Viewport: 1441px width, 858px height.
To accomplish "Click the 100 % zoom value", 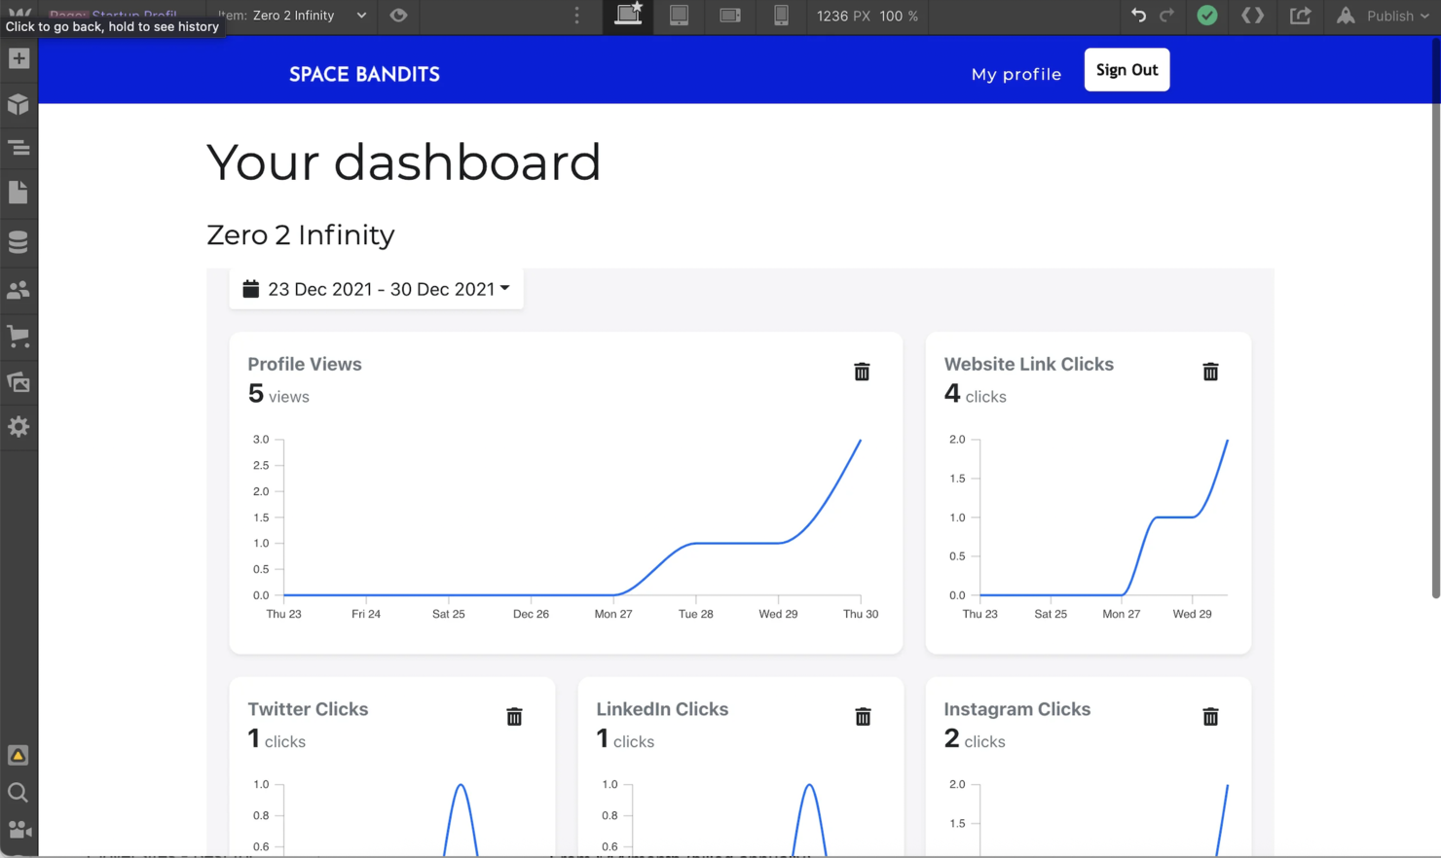I will click(x=899, y=16).
